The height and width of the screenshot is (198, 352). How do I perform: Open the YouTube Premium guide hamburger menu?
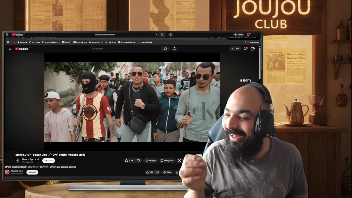[x=10, y=49]
